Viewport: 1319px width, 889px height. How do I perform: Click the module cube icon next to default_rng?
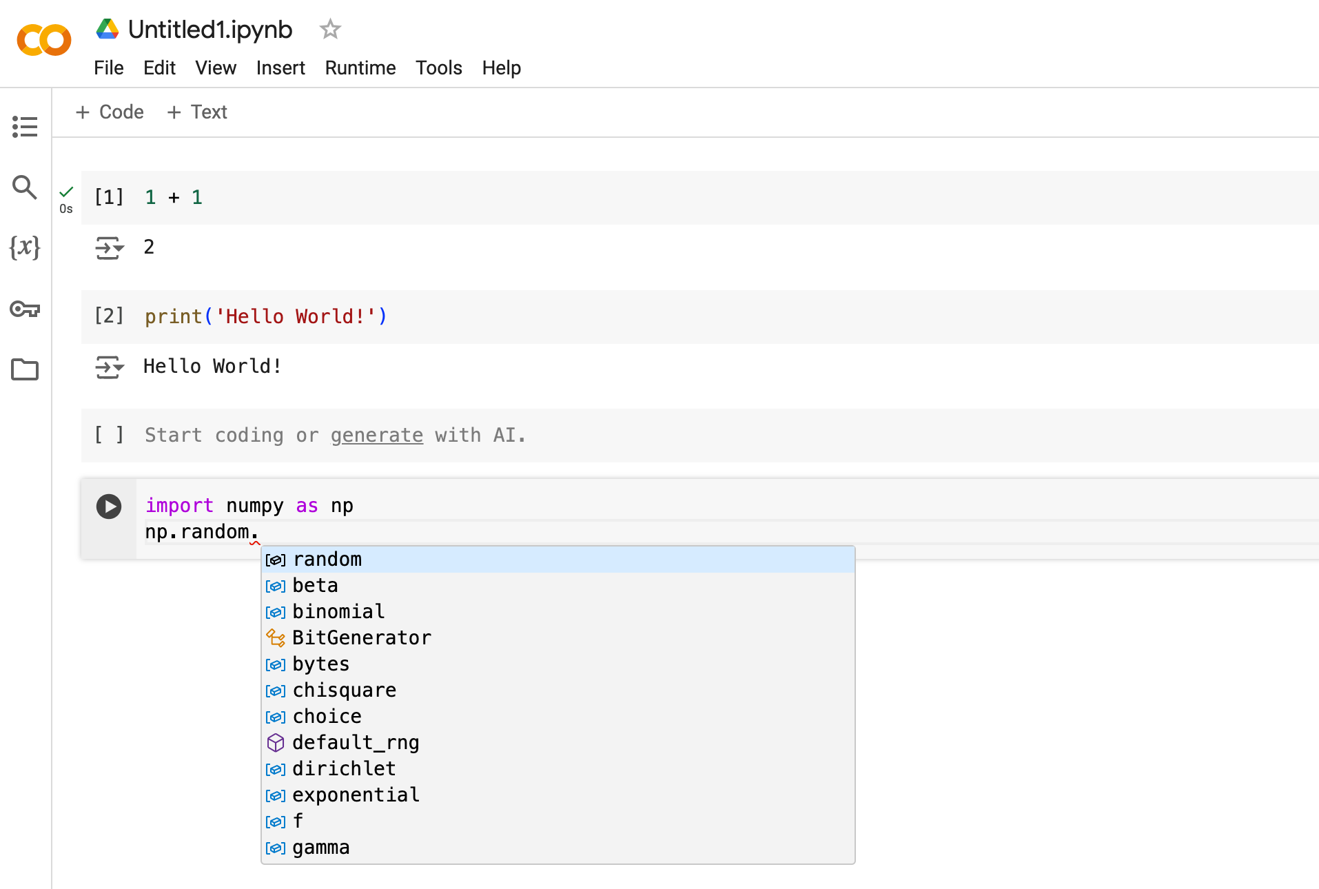point(276,743)
